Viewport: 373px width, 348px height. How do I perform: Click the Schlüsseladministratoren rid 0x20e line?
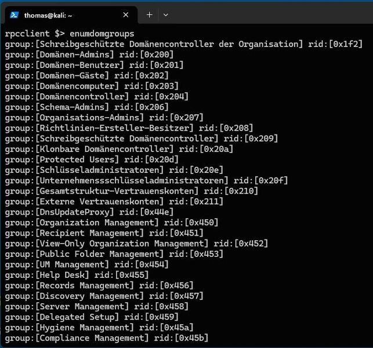114,170
